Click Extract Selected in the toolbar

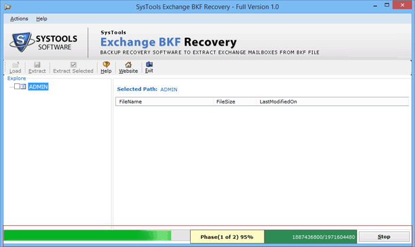click(x=73, y=67)
